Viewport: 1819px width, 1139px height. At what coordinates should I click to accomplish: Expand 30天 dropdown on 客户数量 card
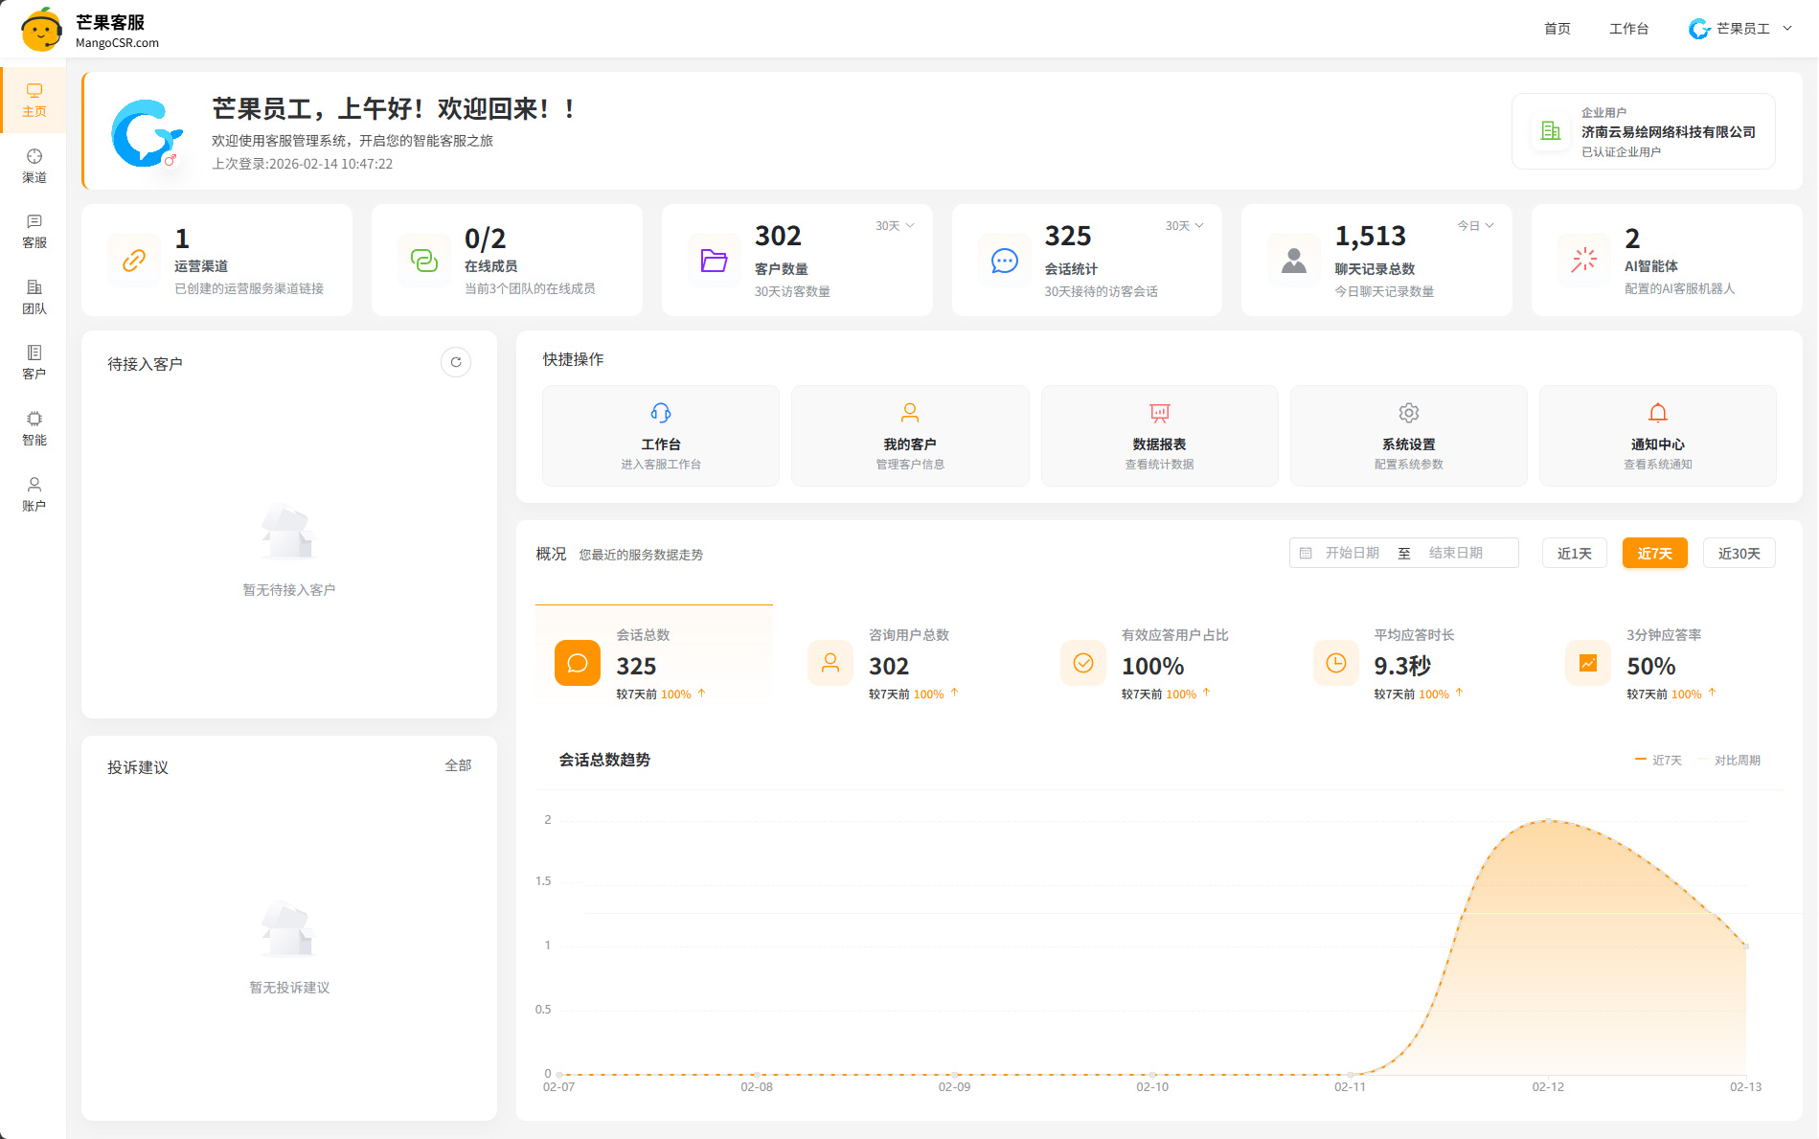click(x=895, y=226)
